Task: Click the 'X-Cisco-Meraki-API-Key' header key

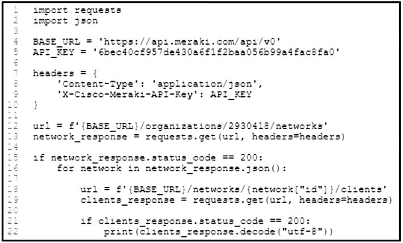Action: (111, 95)
